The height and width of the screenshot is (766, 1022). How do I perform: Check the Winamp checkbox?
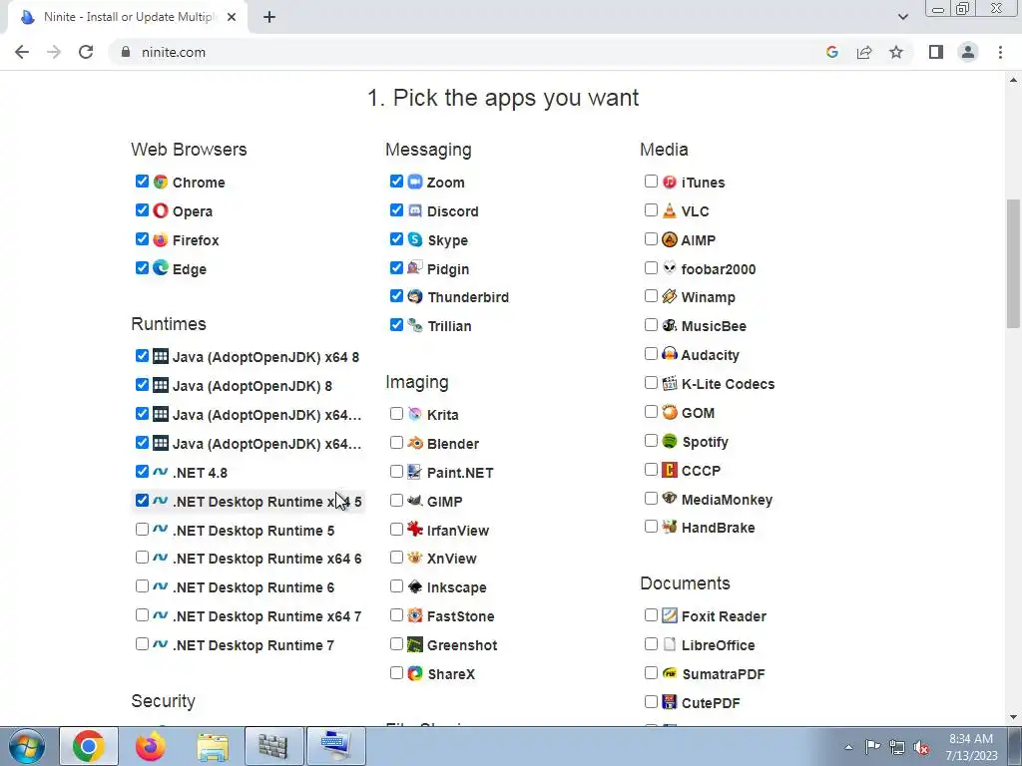(651, 295)
